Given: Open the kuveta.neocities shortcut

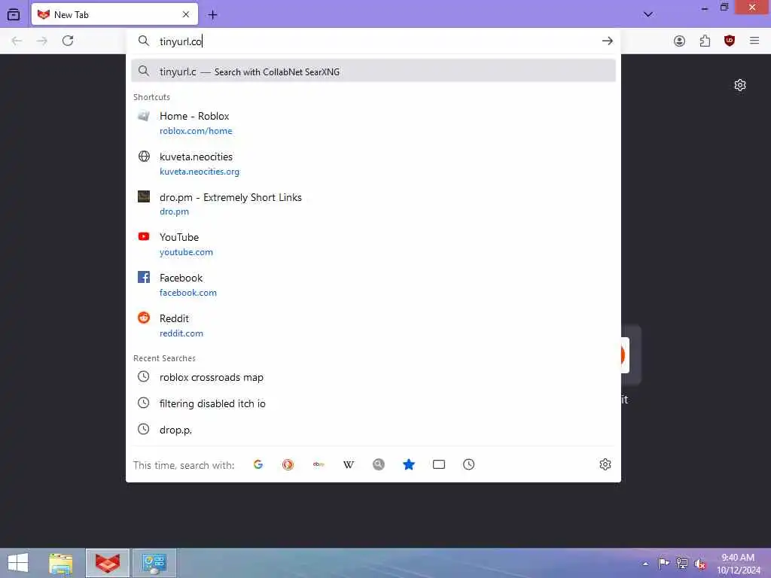Looking at the screenshot, I should 373,163.
